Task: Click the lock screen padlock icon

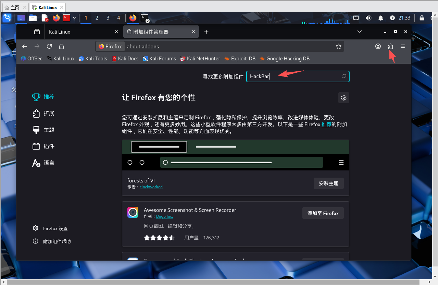Action: (422, 18)
